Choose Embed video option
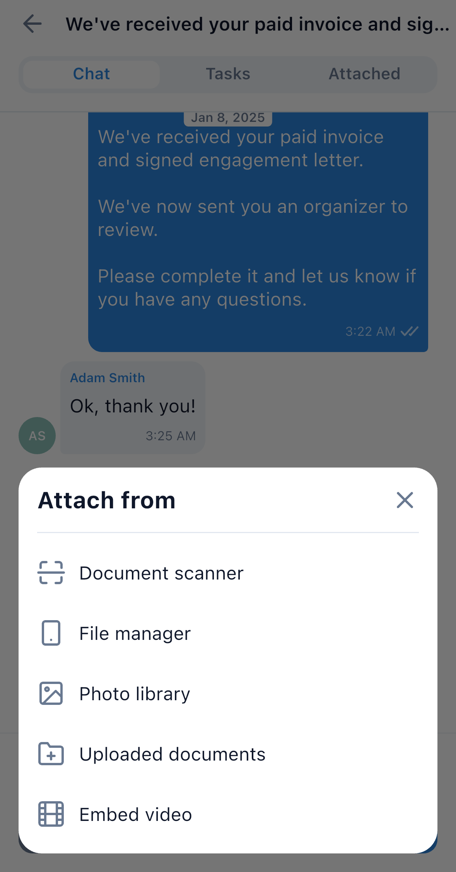This screenshot has height=872, width=456. tap(228, 814)
